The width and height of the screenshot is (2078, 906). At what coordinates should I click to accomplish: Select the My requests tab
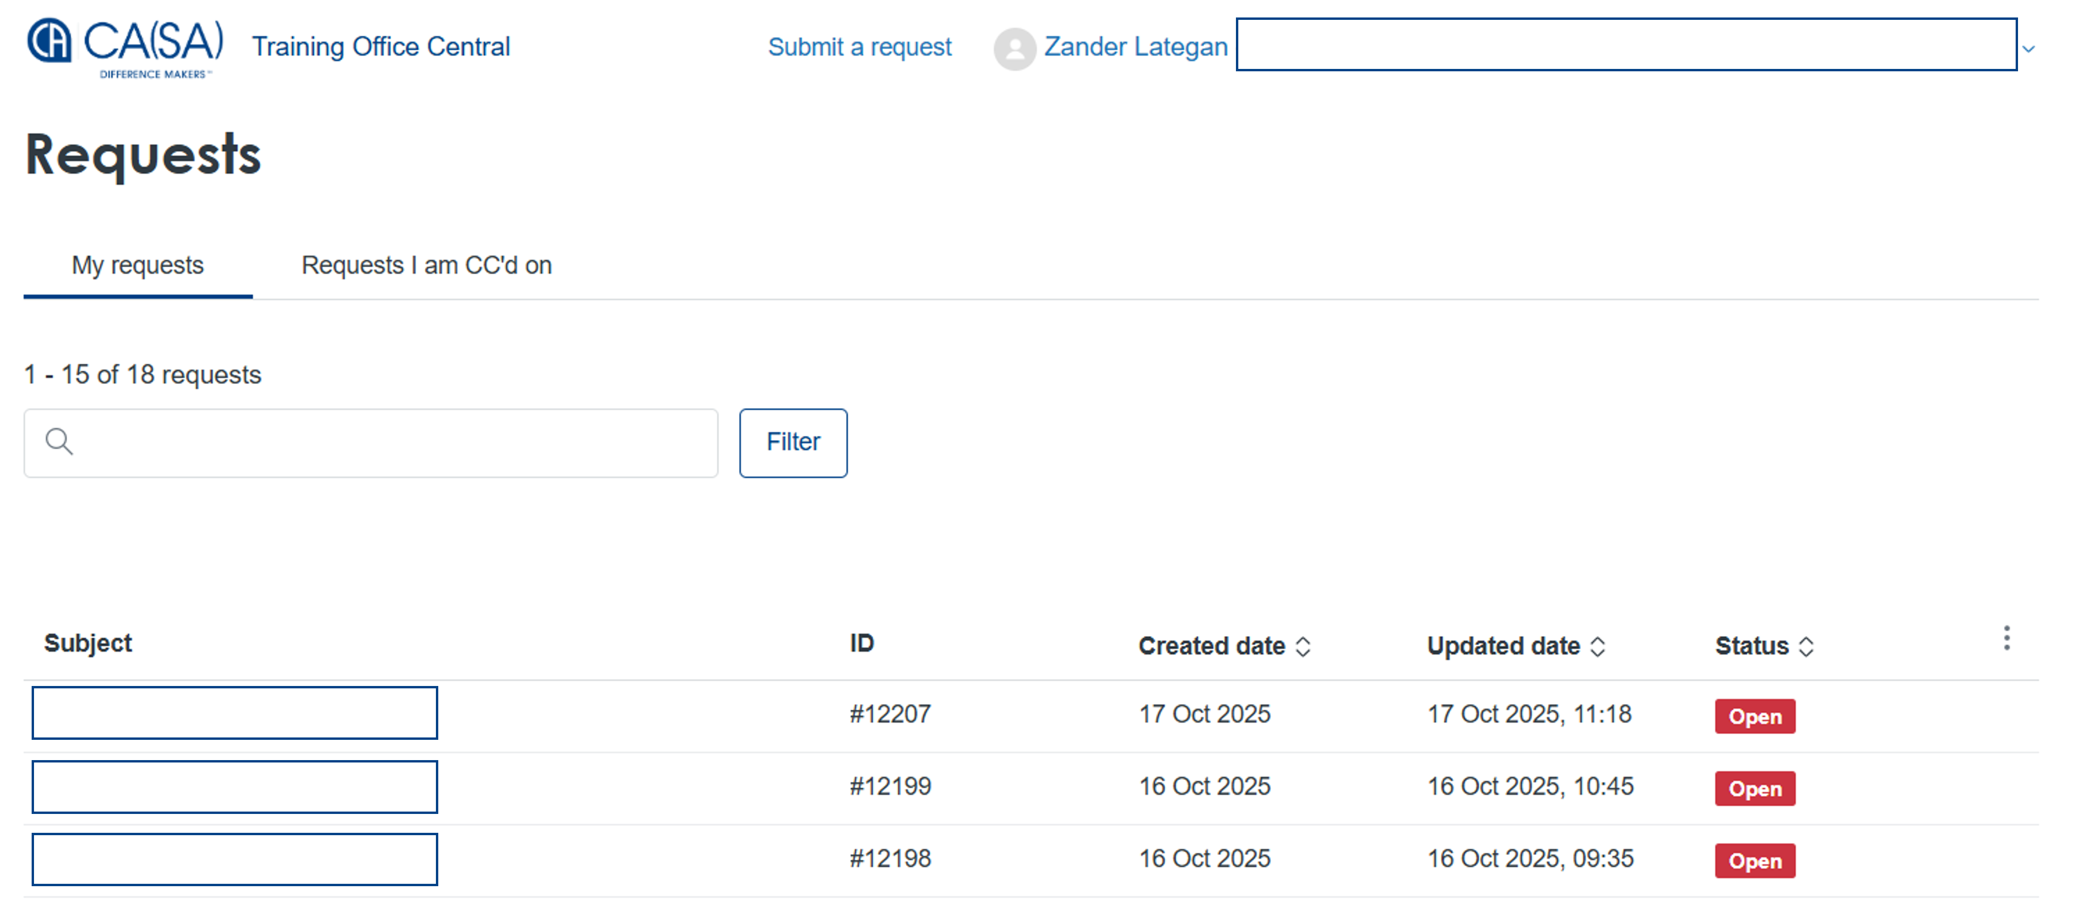coord(137,264)
